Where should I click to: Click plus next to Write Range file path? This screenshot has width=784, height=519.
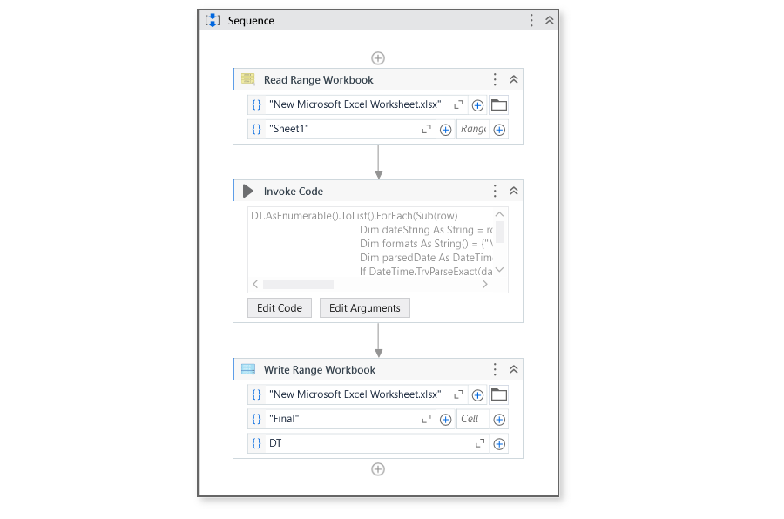click(x=477, y=395)
